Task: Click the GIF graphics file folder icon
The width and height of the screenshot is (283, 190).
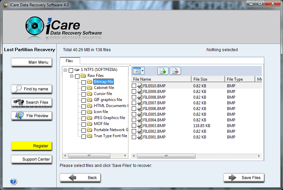Action: [90, 100]
